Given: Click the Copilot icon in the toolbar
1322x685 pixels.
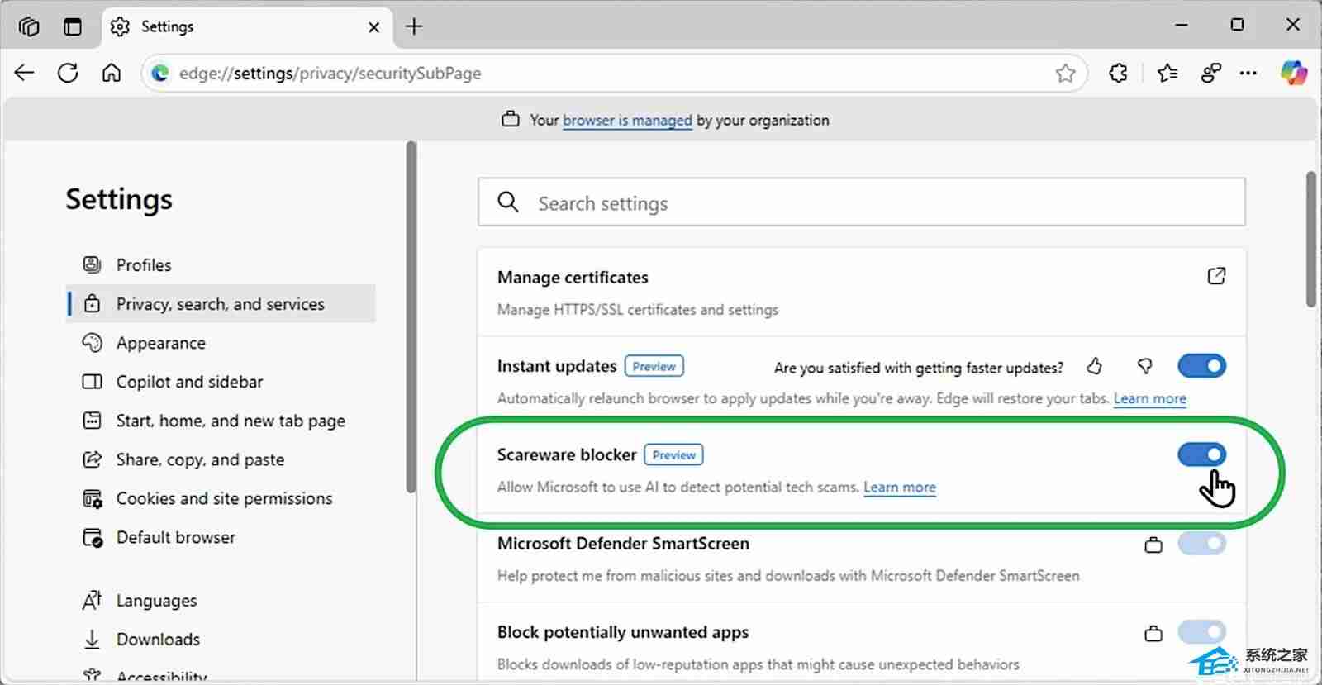Looking at the screenshot, I should pos(1293,73).
